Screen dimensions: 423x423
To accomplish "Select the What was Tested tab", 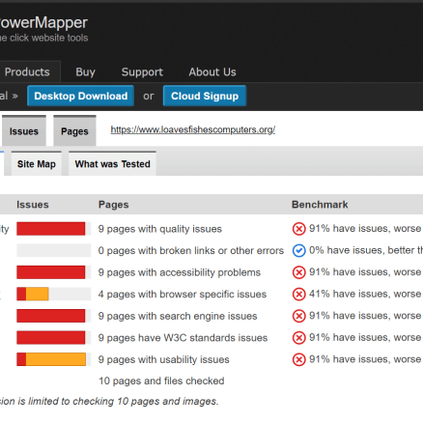I will click(x=112, y=164).
